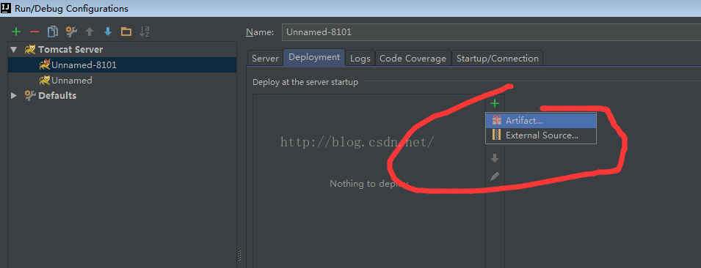Screen dimensions: 701x268
Task: Sort configurations alphabetically
Action: click(145, 31)
